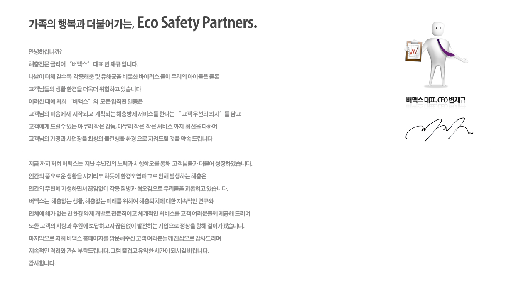This screenshot has width=511, height=292.
Task: Click the clipboard chart held by mascot
Action: point(414,51)
